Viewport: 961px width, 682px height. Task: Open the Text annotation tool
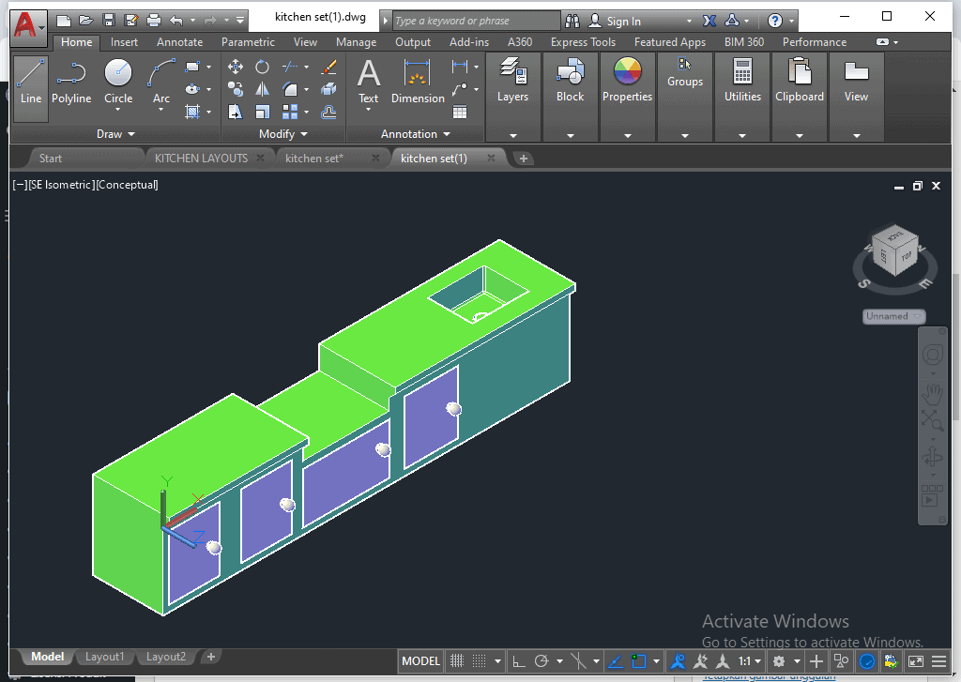pos(369,82)
